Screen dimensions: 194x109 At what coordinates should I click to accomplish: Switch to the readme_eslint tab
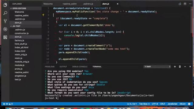[69, 4]
